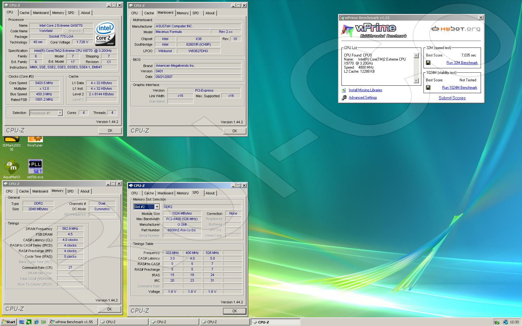
Task: Click Run 1024M Benchmark link
Action: coord(460,88)
